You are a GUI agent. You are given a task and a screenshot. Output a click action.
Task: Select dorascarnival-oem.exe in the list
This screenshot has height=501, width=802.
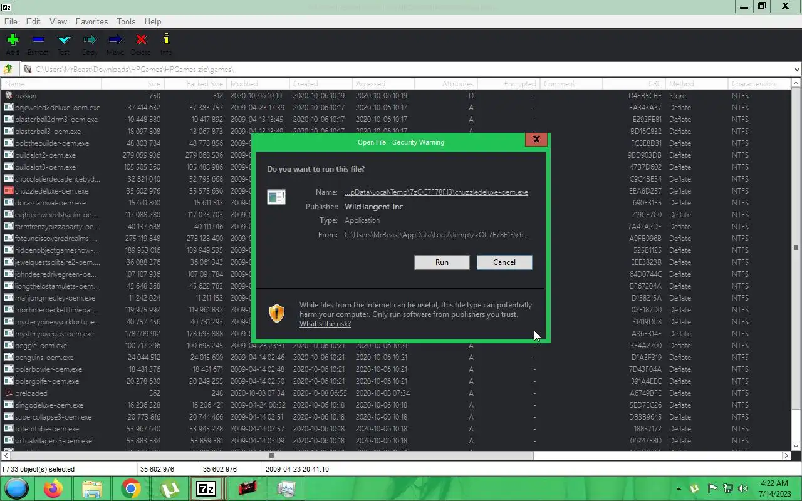coord(50,203)
